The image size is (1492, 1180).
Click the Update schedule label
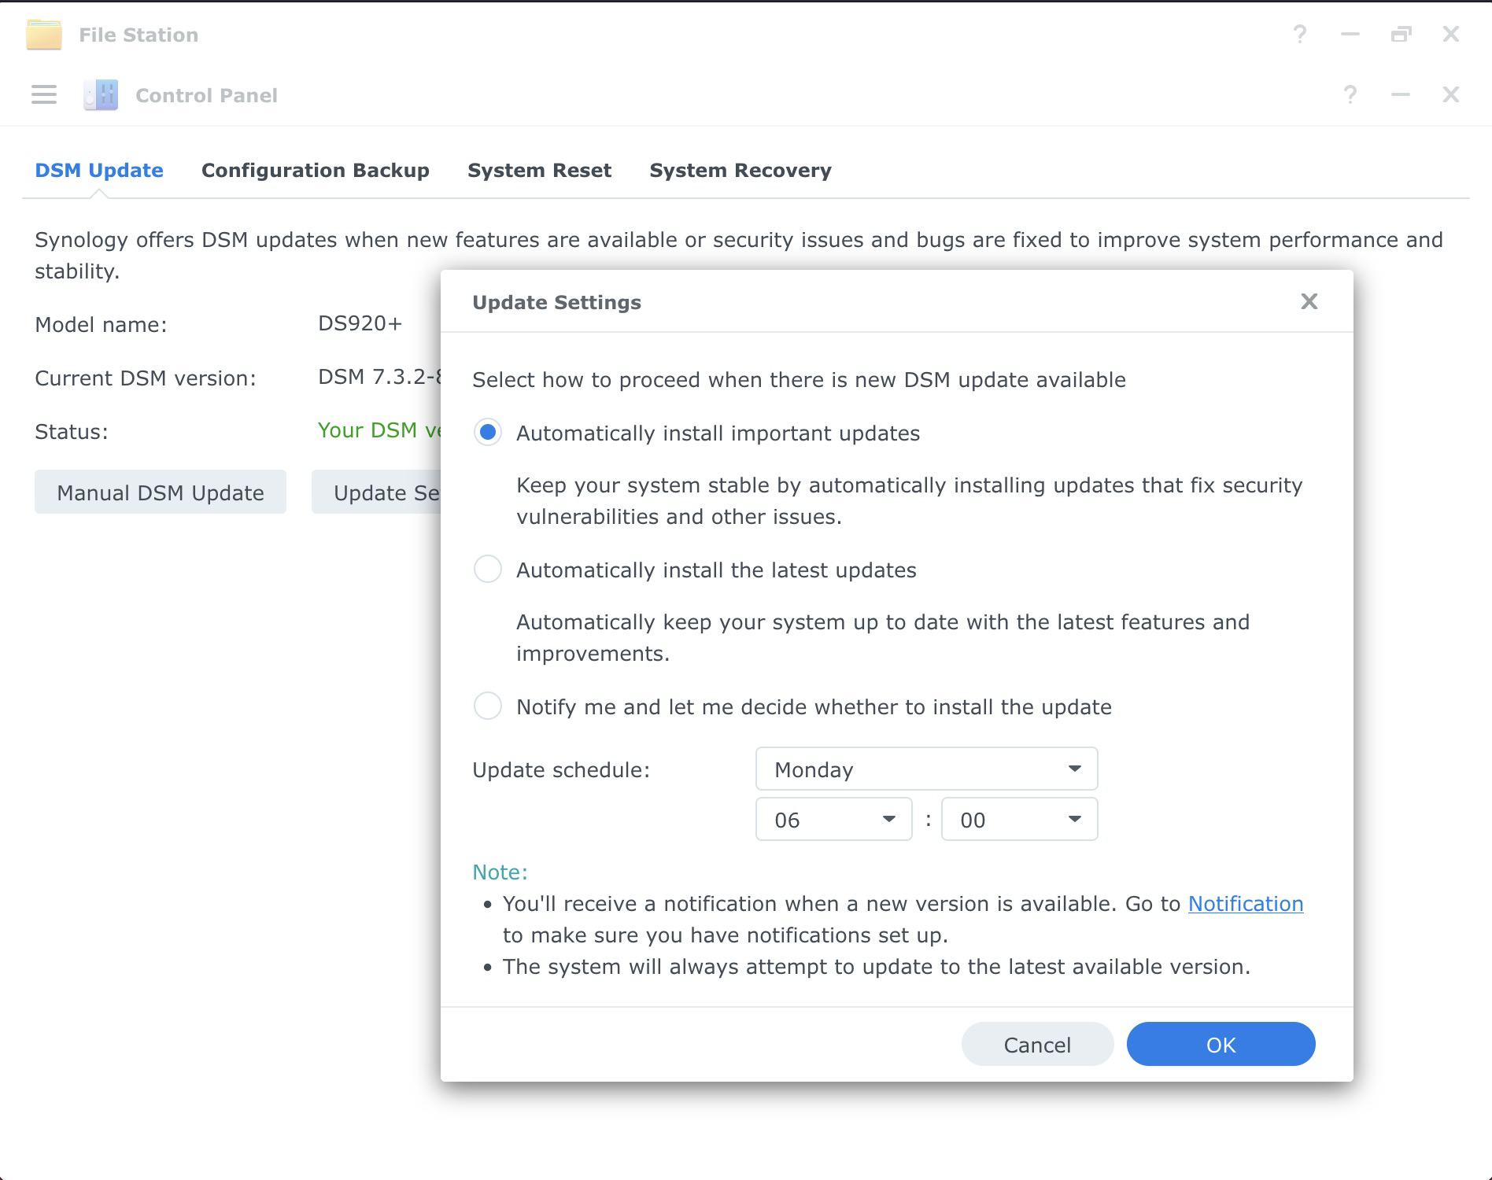(561, 770)
